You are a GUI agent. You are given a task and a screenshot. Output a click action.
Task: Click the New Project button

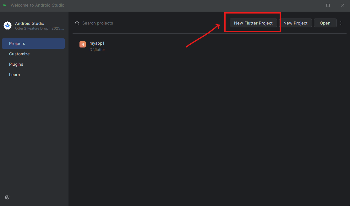pyautogui.click(x=295, y=23)
